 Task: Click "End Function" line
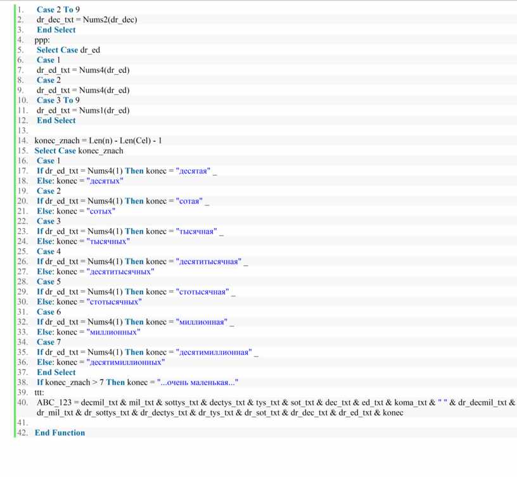[60, 433]
